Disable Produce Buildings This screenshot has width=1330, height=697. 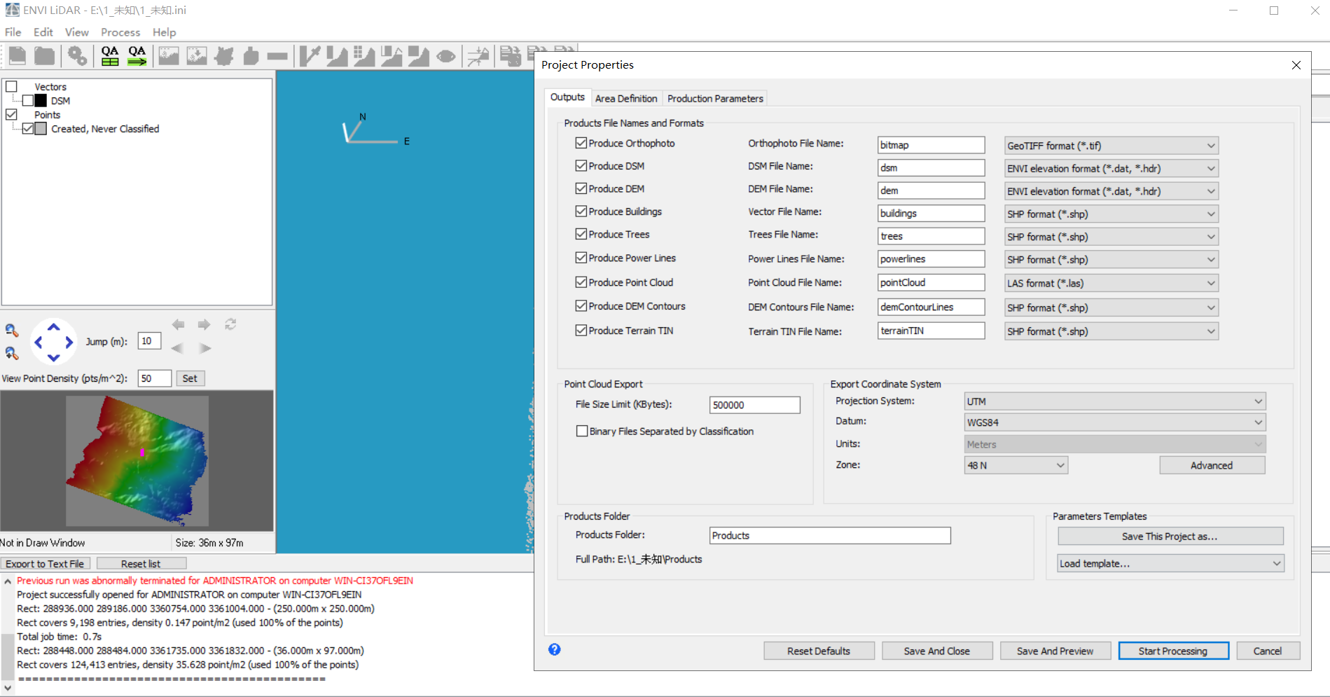pos(581,211)
